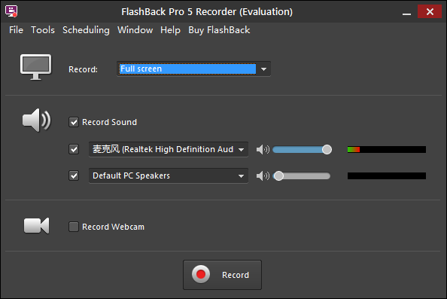
Task: Click the webcam camera icon
Action: (36, 226)
